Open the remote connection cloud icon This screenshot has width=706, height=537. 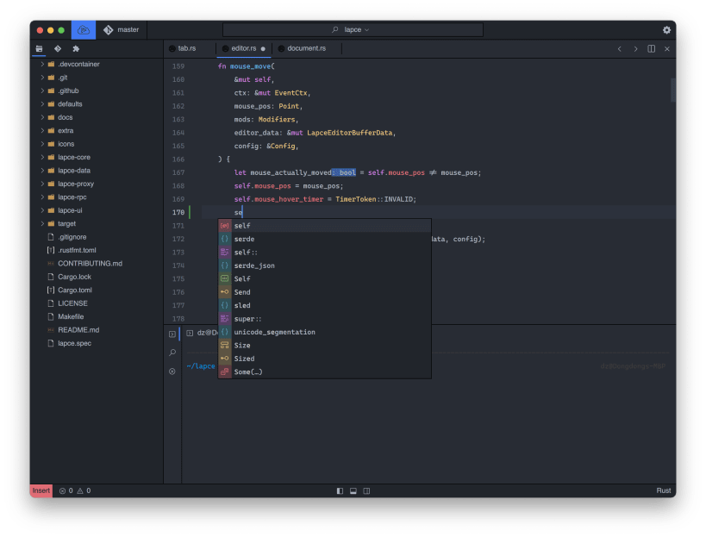tap(83, 28)
